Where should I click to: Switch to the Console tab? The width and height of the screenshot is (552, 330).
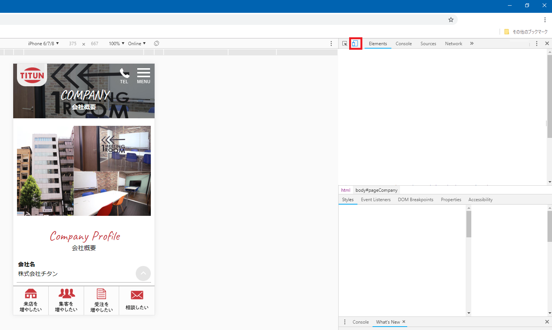[x=403, y=44]
